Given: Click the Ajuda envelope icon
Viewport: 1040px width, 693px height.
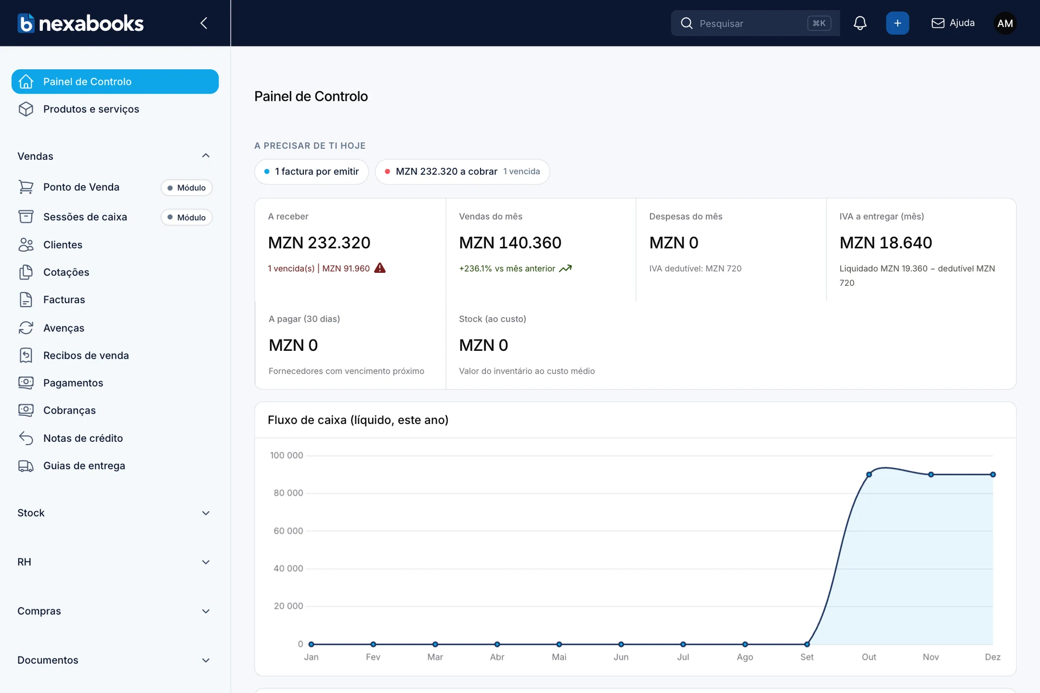Looking at the screenshot, I should click(938, 23).
